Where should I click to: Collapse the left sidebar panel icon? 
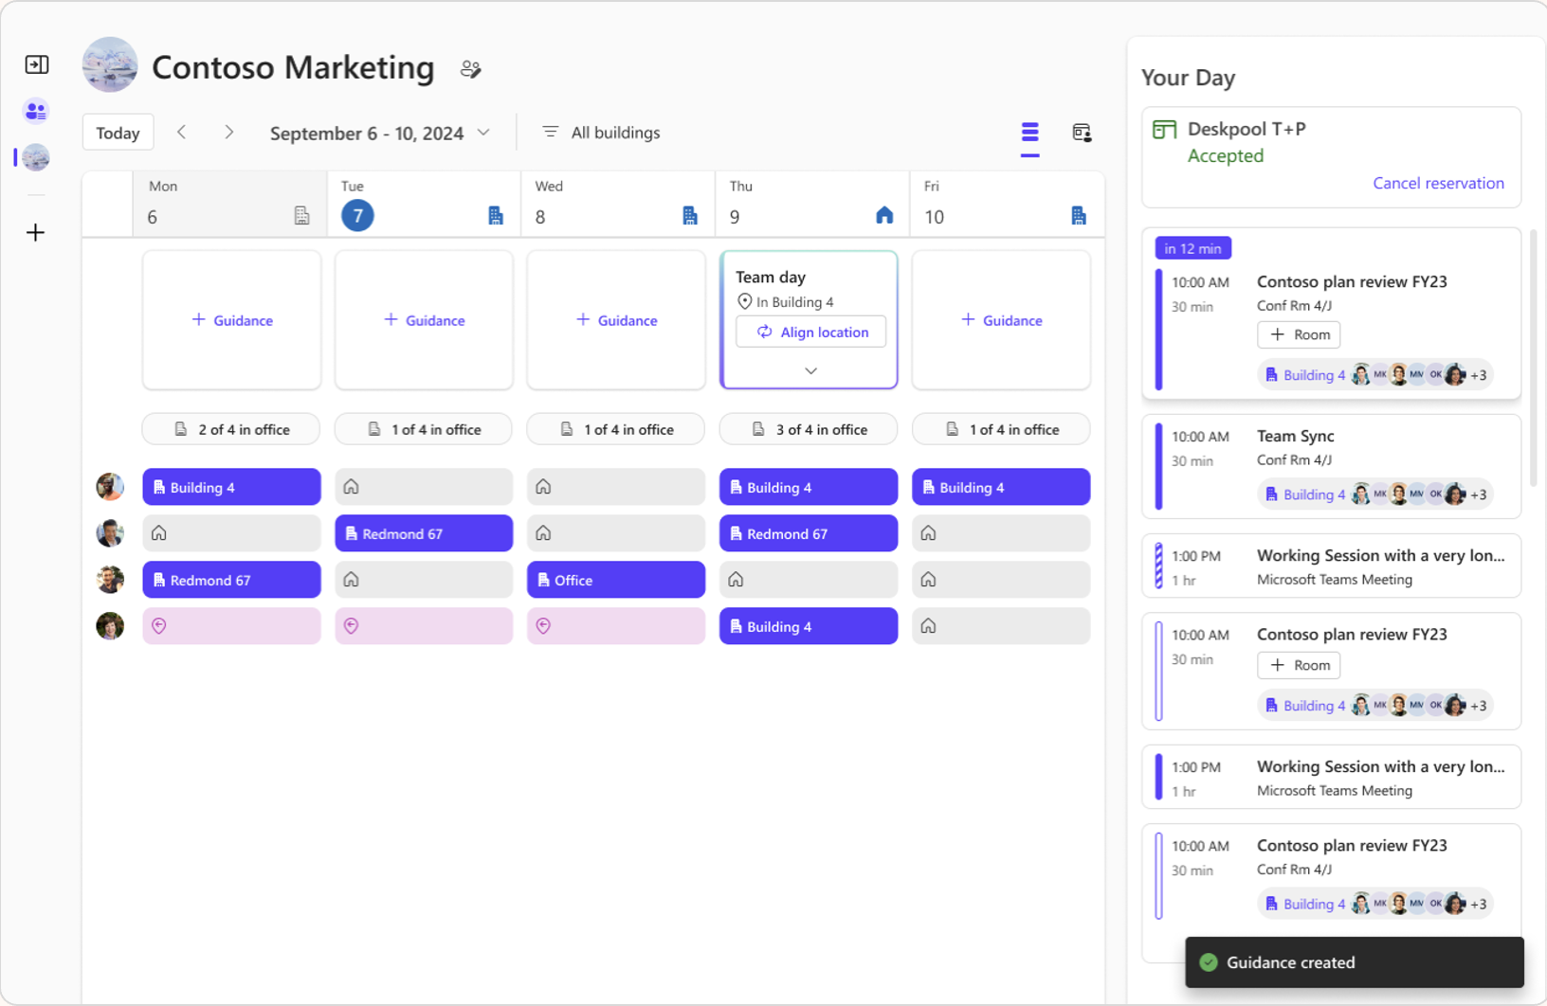36,64
